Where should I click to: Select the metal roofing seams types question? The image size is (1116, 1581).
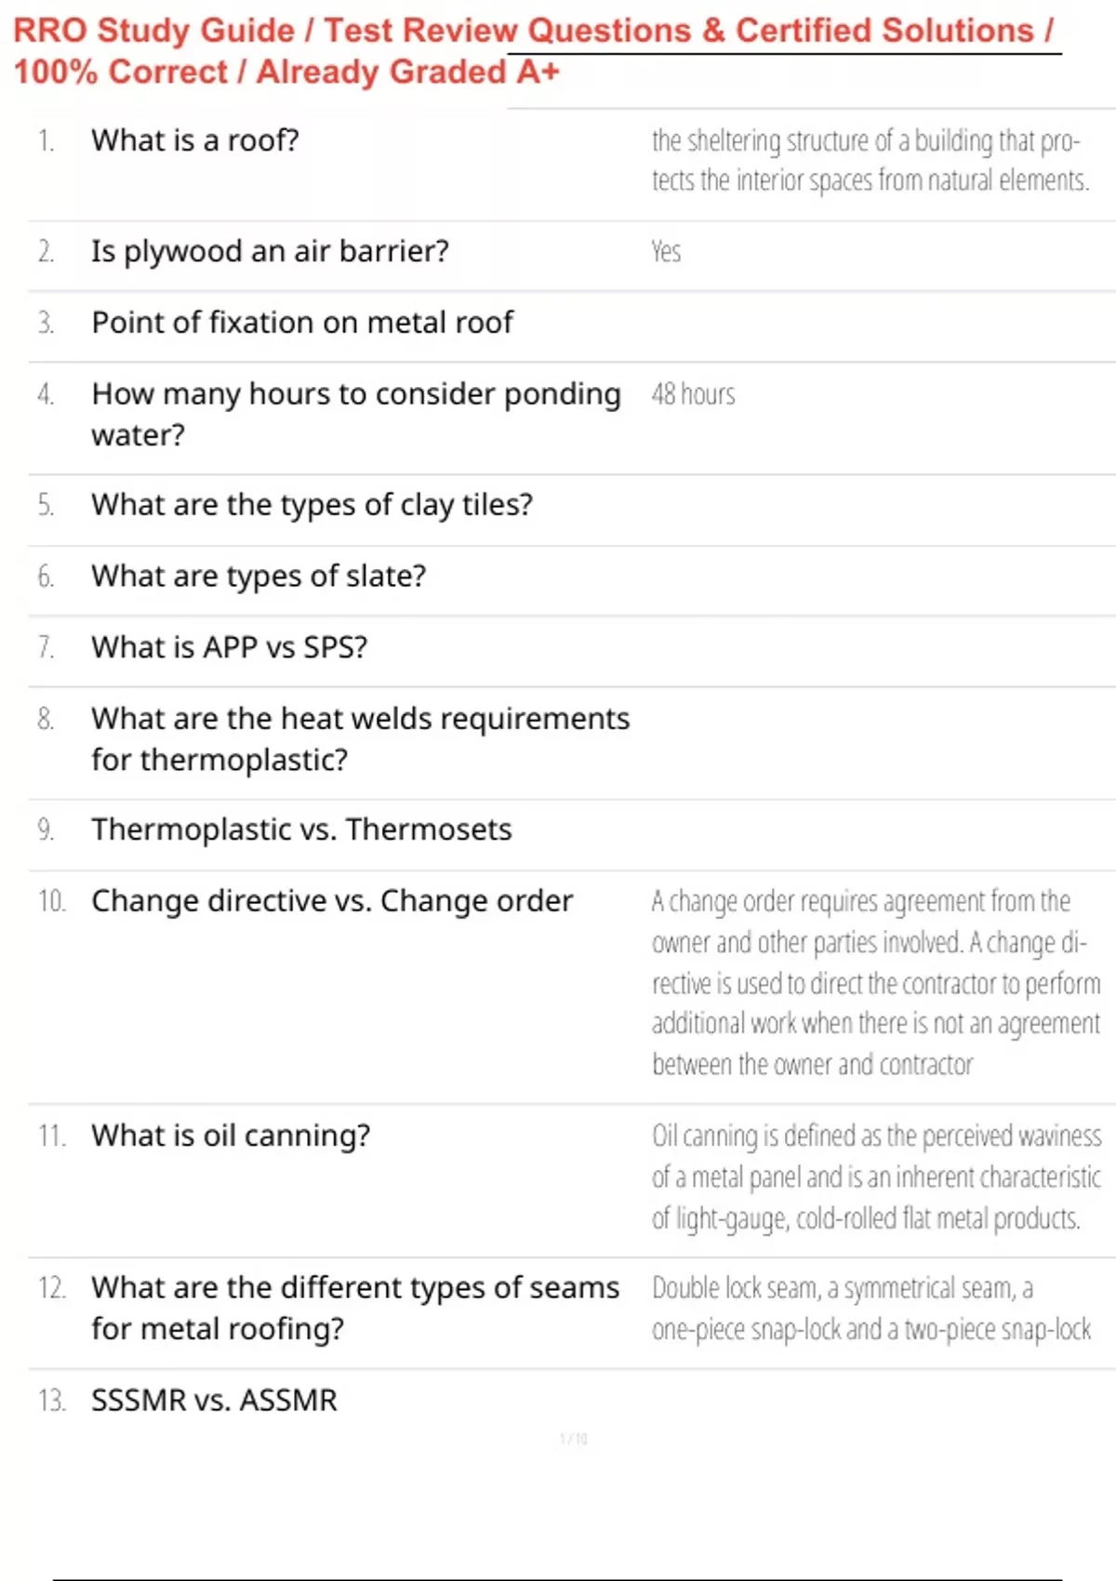pyautogui.click(x=355, y=1308)
